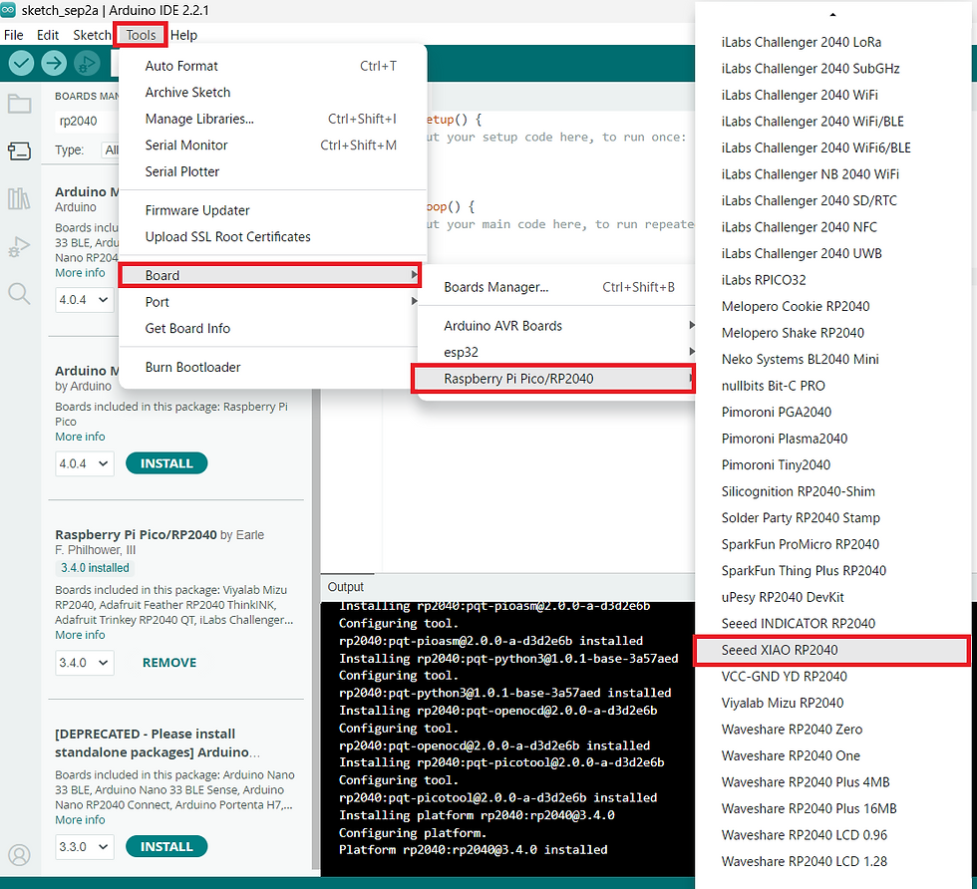Open the 3.3.0 version dropdown
Viewport: 977px width, 889px height.
point(84,846)
